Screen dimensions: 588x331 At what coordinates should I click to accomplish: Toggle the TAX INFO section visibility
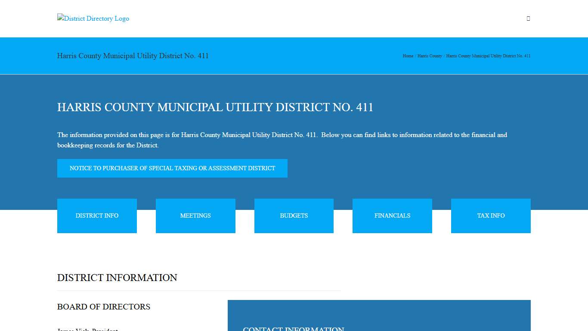pos(491,215)
